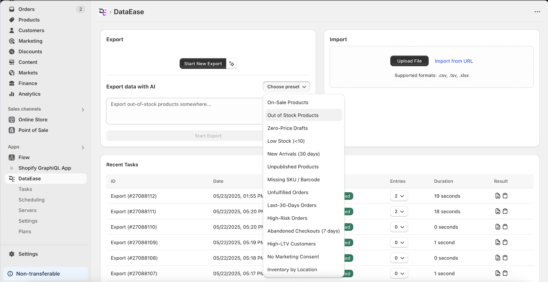This screenshot has height=282, width=548.
Task: Select High-LTV Customers preset
Action: [x=304, y=244]
